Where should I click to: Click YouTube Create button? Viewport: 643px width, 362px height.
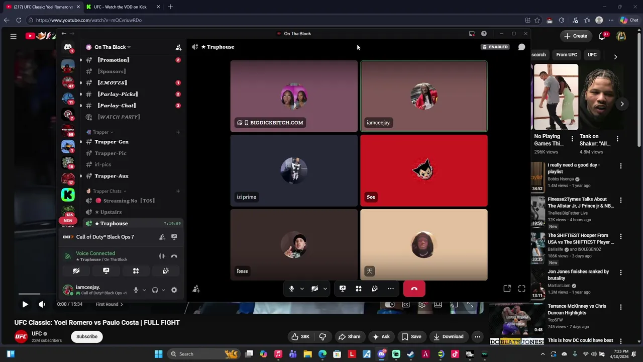click(576, 36)
